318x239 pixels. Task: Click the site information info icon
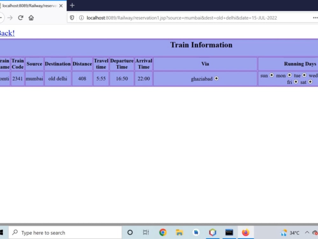pyautogui.click(x=81, y=18)
